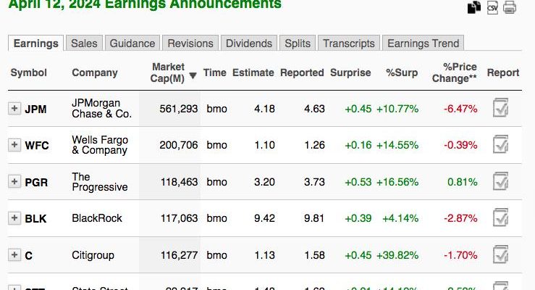Click the -1.70% price change

(x=460, y=254)
